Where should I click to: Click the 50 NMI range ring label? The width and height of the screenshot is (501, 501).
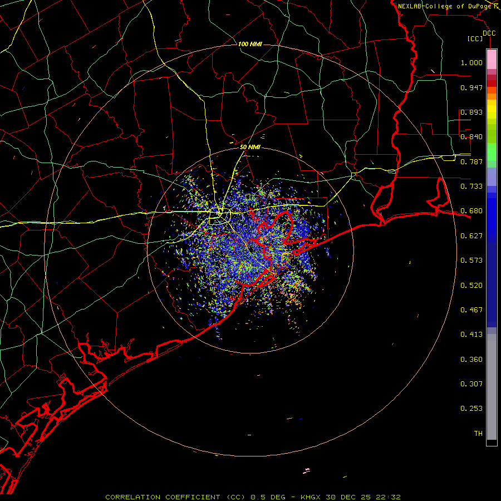pos(250,147)
